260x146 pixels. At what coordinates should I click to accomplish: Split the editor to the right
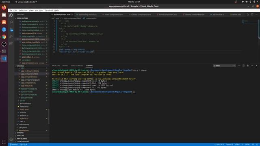pyautogui.click(x=252, y=15)
